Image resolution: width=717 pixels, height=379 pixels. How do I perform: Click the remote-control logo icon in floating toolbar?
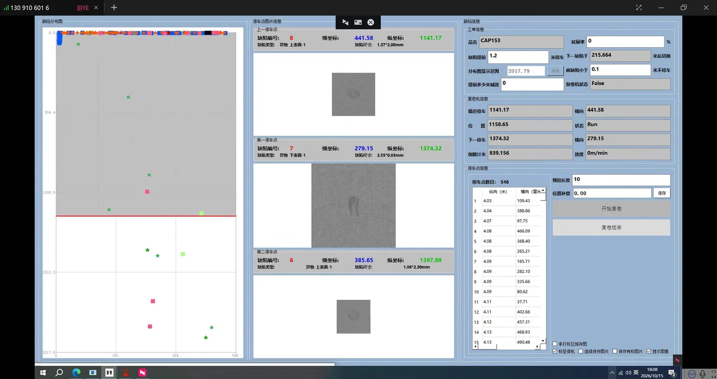click(346, 22)
